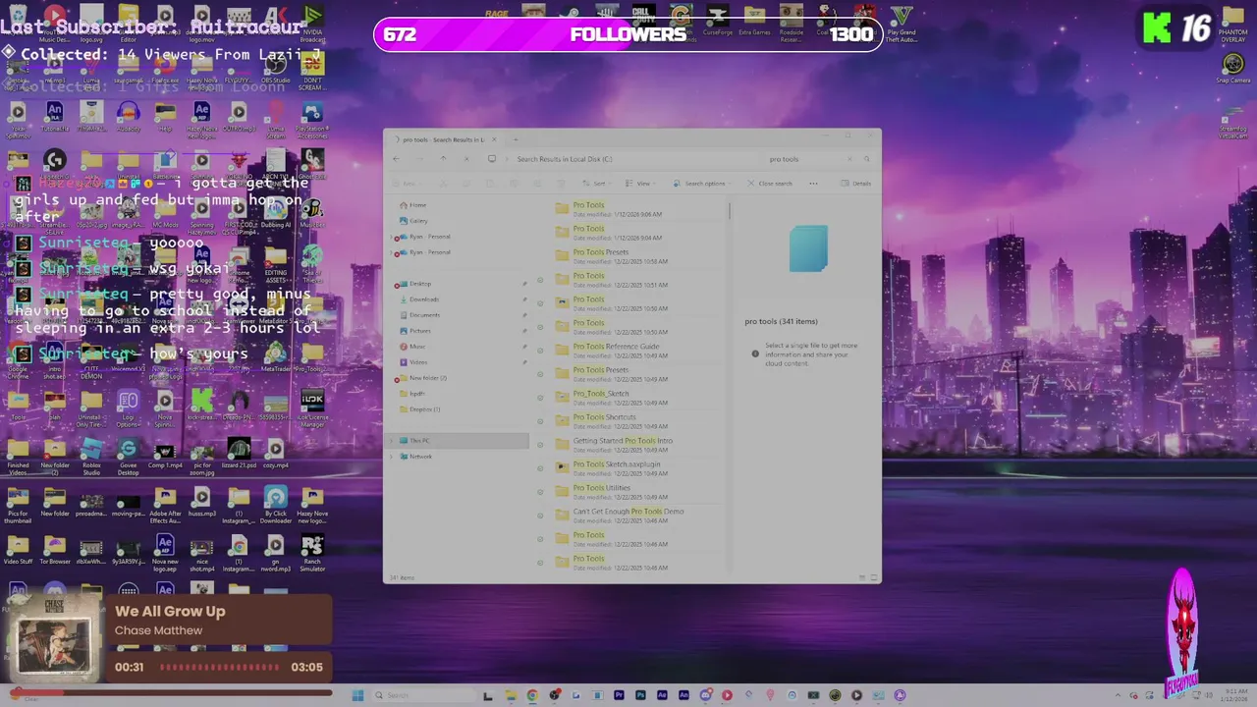
Task: Click the Chrome icon on the taskbar
Action: coord(532,695)
